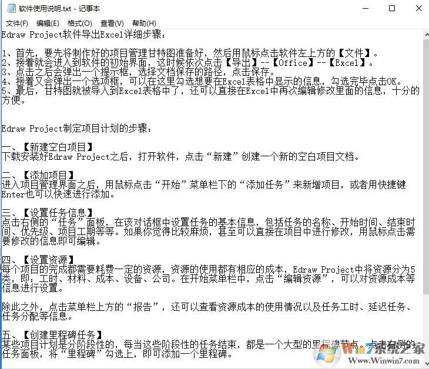Click step 5 line beginning '最后，甘特图就被导入'
The height and width of the screenshot is (369, 429).
(210, 90)
